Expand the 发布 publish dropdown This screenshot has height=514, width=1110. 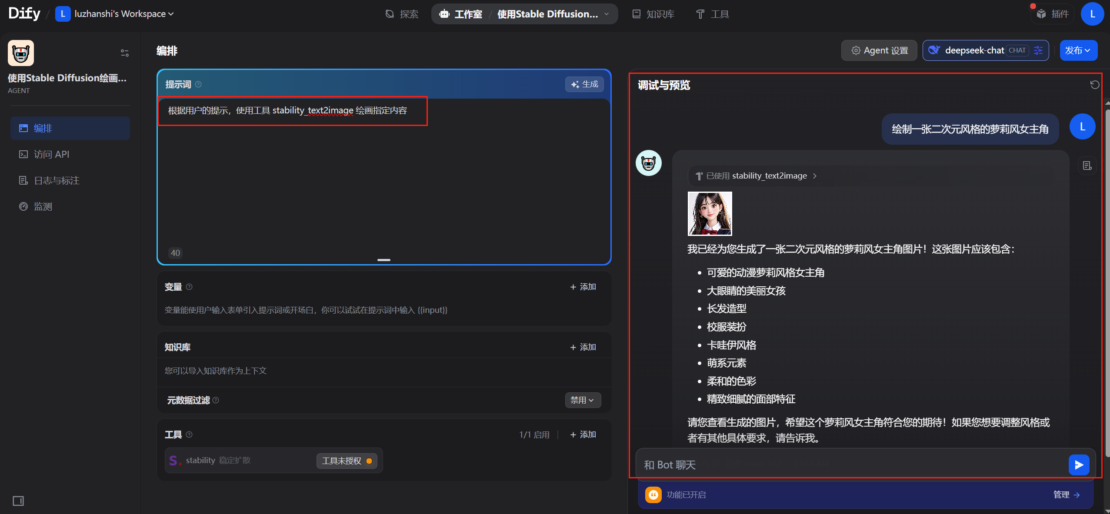[1078, 50]
